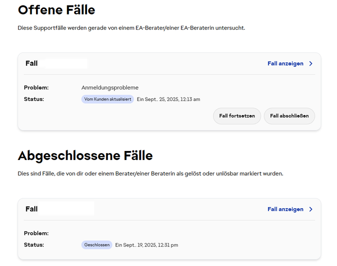Click the 'Geschlossen' status badge

97,245
